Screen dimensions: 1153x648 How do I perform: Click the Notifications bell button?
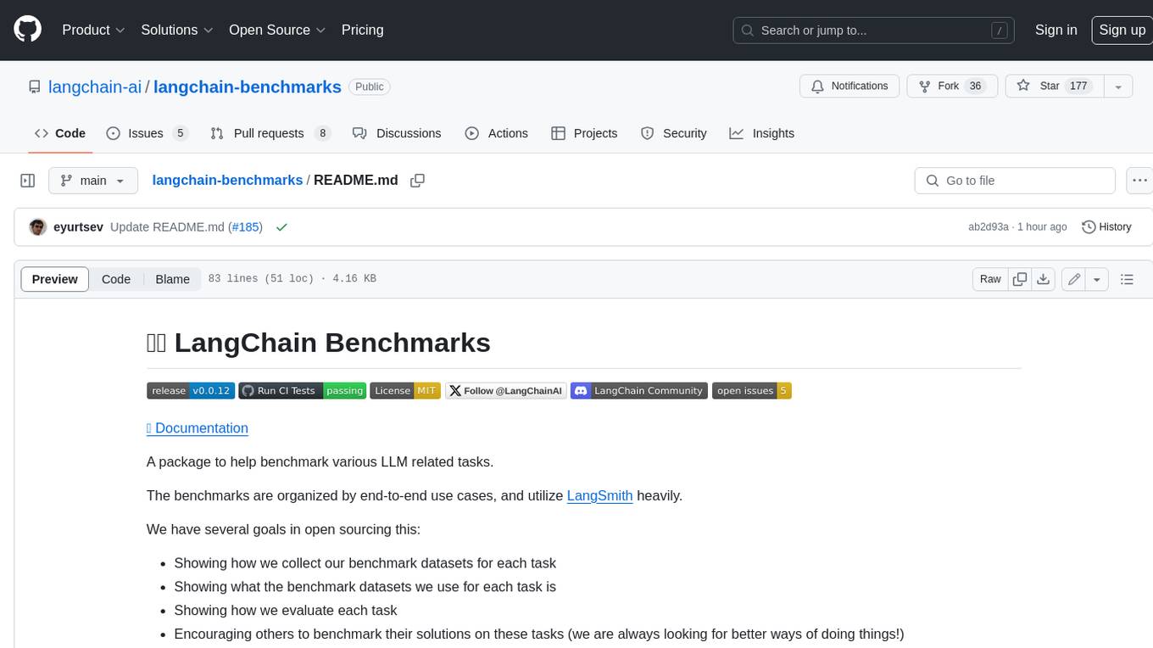click(x=849, y=87)
